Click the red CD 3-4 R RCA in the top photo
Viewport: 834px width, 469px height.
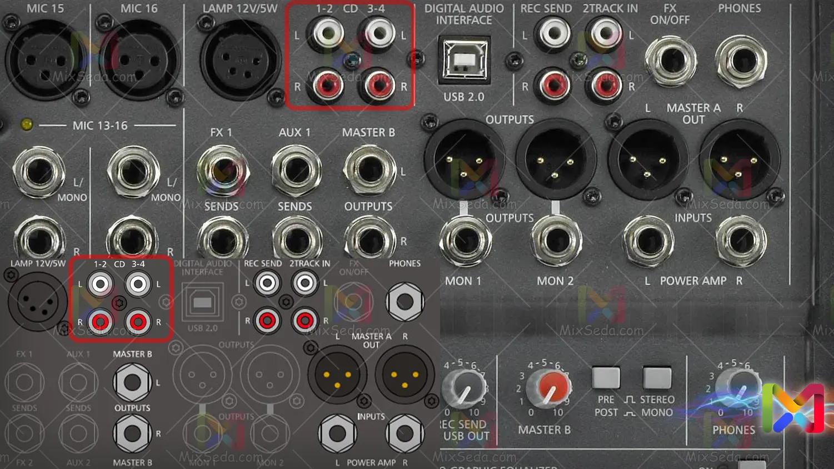click(377, 85)
